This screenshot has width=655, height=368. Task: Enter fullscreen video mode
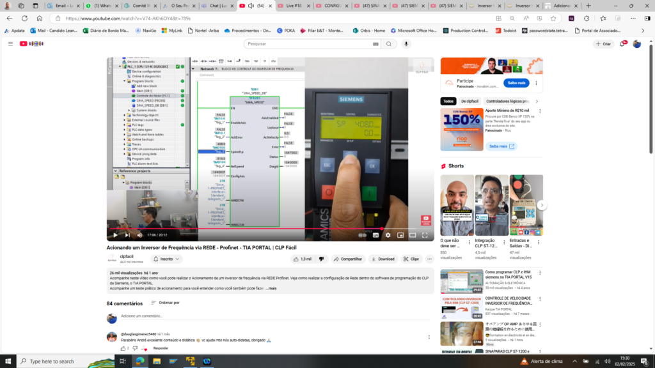[425, 235]
